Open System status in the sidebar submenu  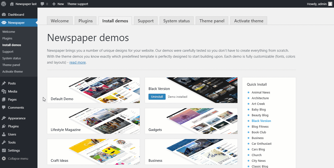12,58
